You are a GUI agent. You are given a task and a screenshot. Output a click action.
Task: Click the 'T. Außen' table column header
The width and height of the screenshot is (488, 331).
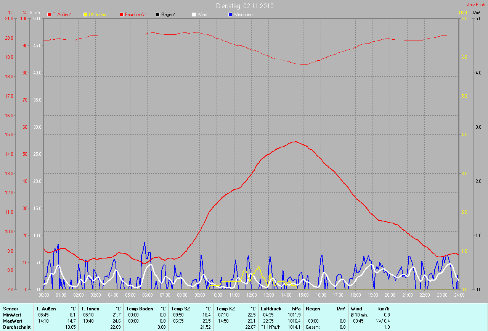click(46, 309)
